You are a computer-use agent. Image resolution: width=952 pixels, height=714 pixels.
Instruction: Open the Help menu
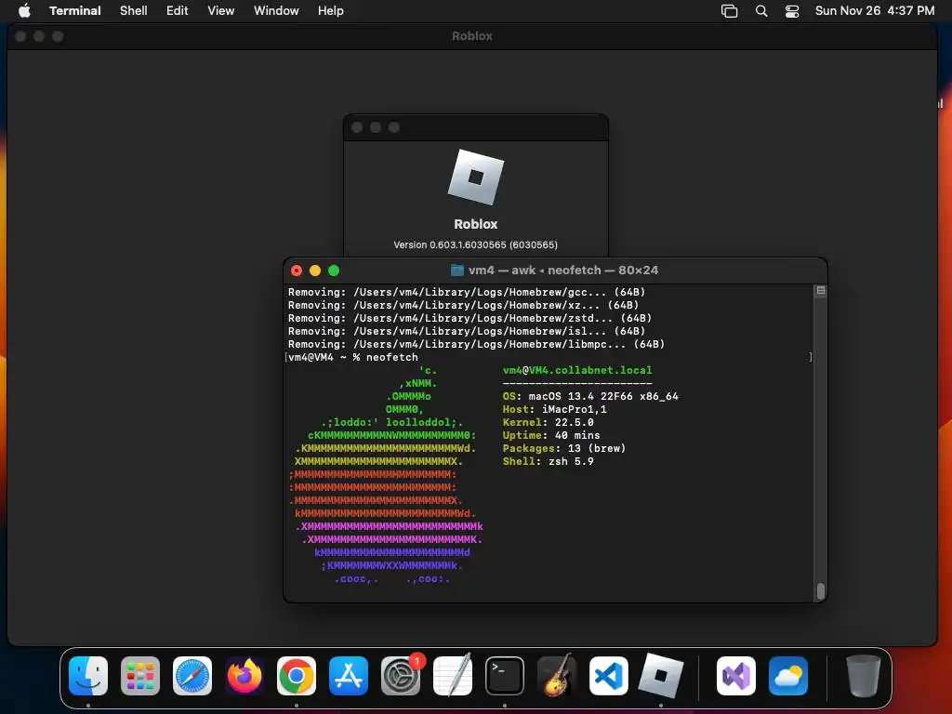pos(331,10)
